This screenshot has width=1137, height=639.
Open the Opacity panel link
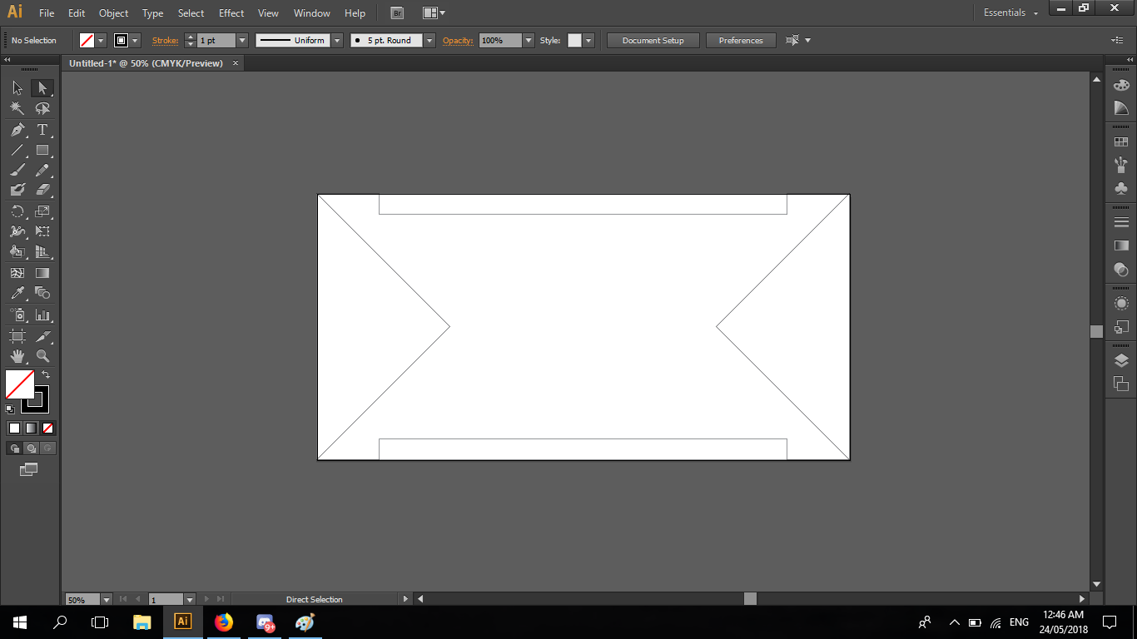pos(458,40)
